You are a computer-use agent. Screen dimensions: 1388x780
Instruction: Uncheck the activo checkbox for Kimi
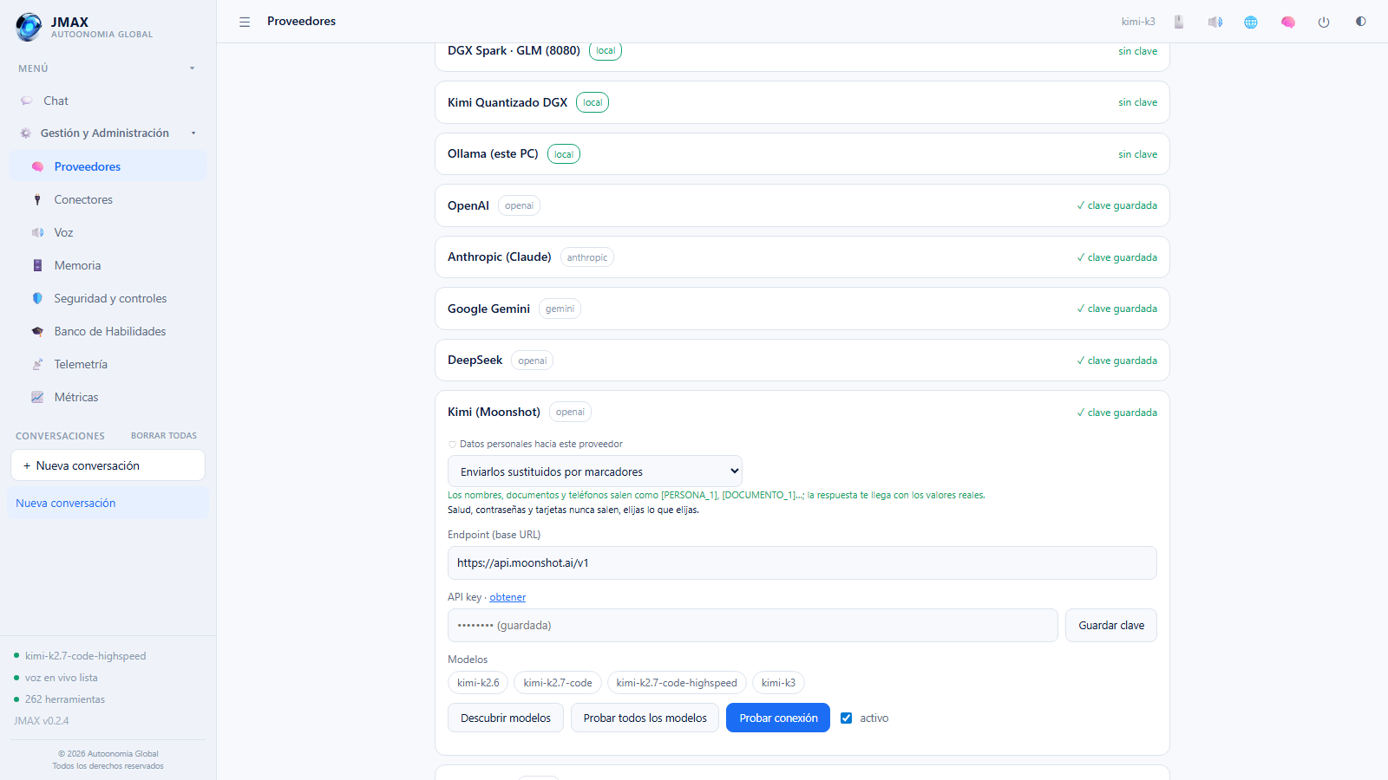(x=847, y=718)
